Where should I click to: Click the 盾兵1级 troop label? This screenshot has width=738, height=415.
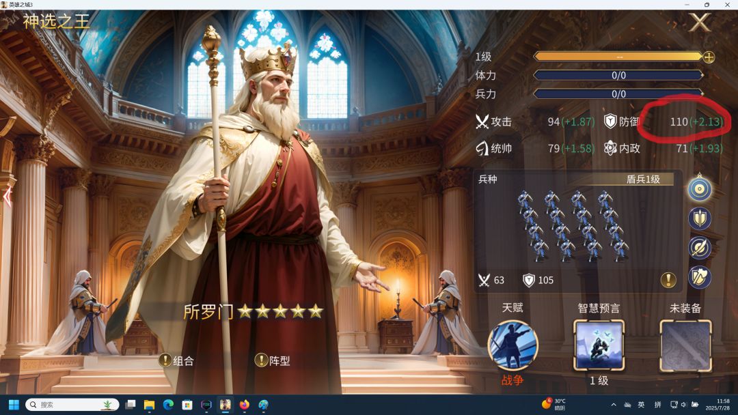click(644, 179)
